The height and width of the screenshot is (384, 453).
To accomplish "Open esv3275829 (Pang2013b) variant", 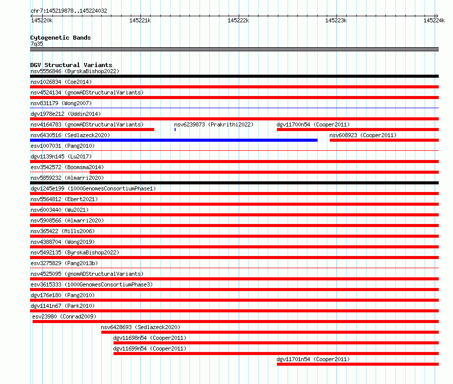I will click(64, 263).
